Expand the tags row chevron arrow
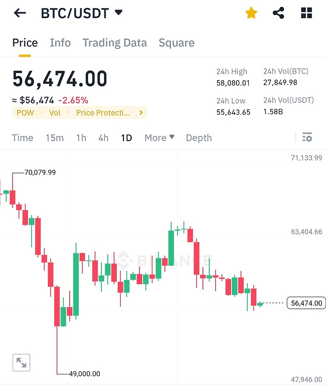Viewport: 326px width, 385px height. [141, 113]
